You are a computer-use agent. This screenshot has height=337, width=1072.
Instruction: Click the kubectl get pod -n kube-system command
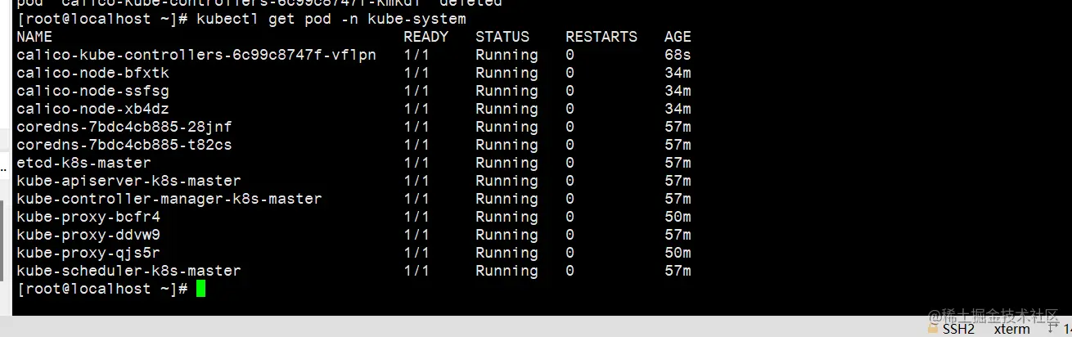(331, 19)
